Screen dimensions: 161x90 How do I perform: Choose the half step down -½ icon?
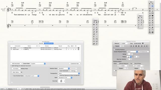tap(94, 41)
